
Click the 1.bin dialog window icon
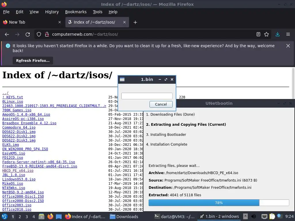pyautogui.click(x=122, y=79)
